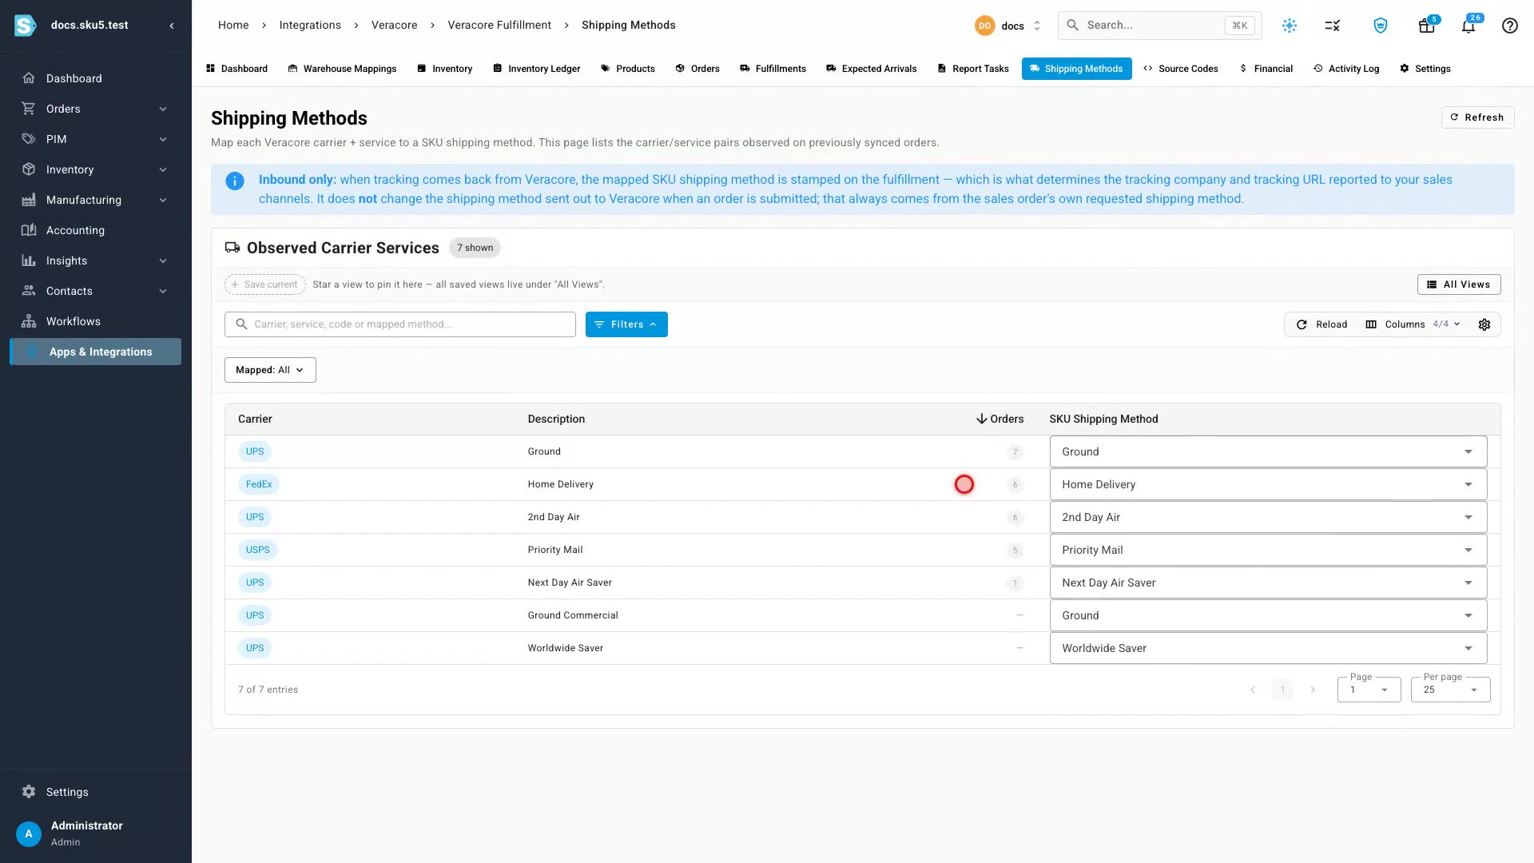Expand the Per page selector

click(x=1450, y=690)
